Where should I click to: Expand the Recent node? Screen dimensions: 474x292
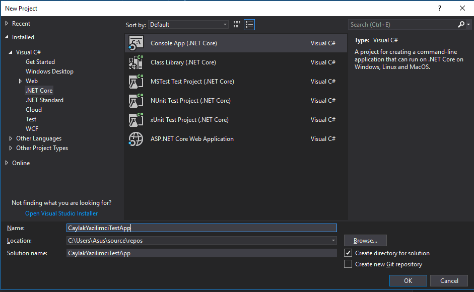point(7,23)
